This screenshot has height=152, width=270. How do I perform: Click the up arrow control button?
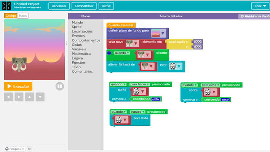point(30,97)
